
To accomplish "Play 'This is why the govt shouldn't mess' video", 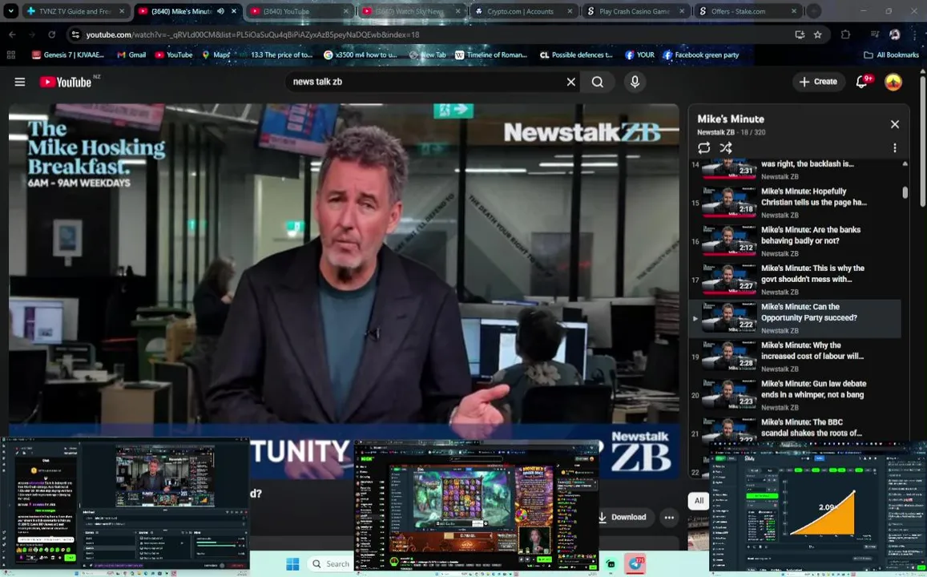I will [795, 280].
